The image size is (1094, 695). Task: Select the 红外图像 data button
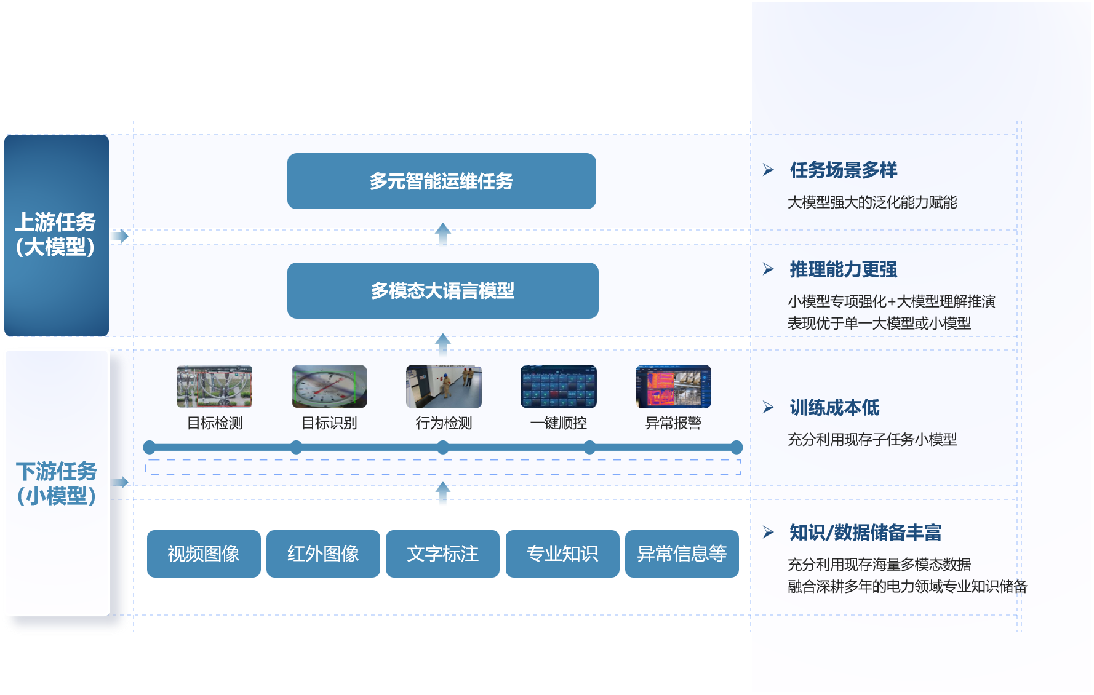[x=323, y=554]
